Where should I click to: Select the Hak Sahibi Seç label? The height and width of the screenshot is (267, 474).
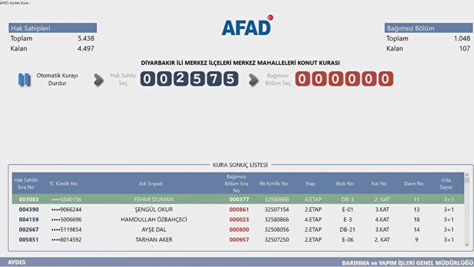click(x=123, y=80)
